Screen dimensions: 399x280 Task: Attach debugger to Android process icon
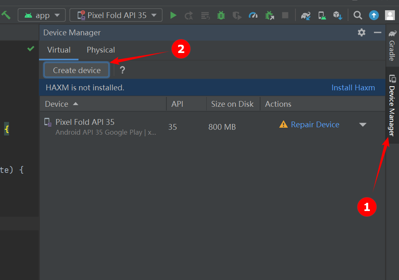point(270,16)
